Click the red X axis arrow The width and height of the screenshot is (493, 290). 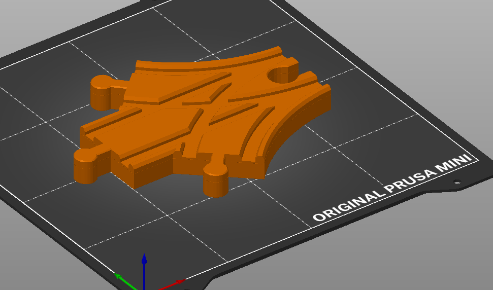tap(171, 284)
